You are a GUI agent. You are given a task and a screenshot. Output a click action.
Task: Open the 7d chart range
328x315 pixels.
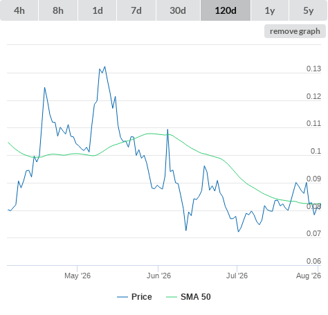coord(136,10)
